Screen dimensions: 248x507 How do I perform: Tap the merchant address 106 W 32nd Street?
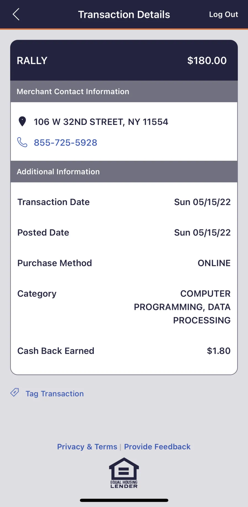(x=101, y=122)
